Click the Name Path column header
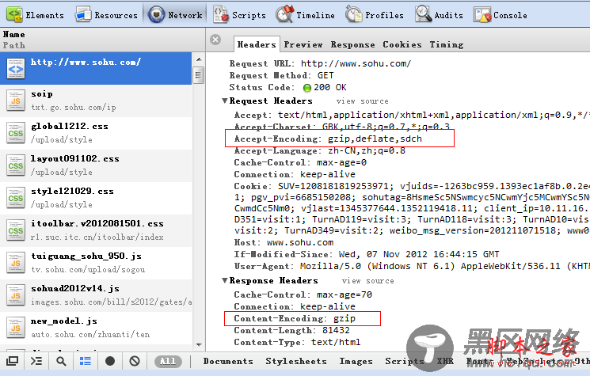Screen dimensions: 590x376 pyautogui.click(x=102, y=40)
